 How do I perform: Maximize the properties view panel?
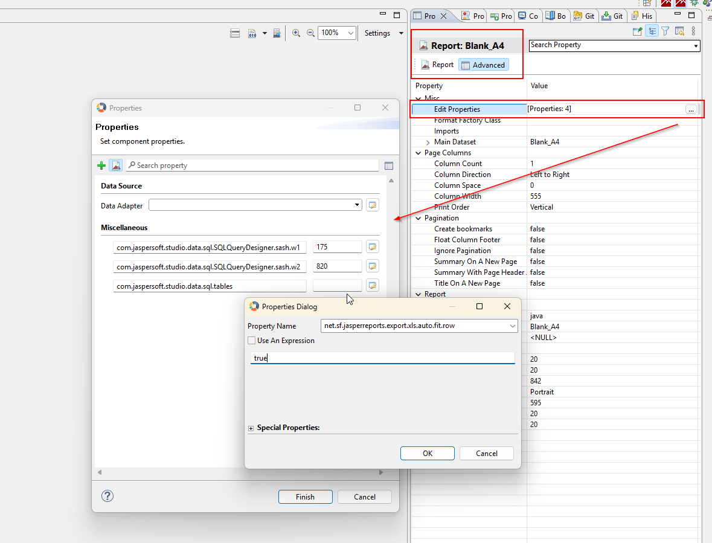tap(691, 15)
